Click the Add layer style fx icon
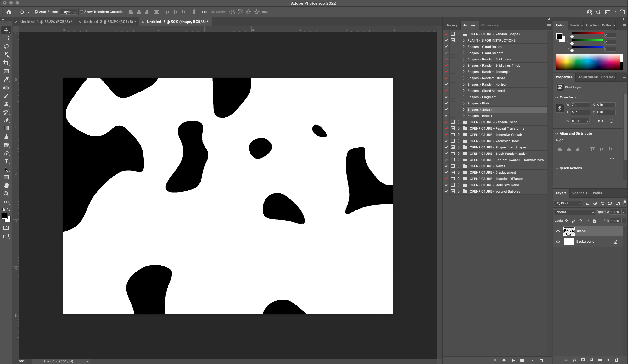The width and height of the screenshot is (628, 364). pos(575,360)
